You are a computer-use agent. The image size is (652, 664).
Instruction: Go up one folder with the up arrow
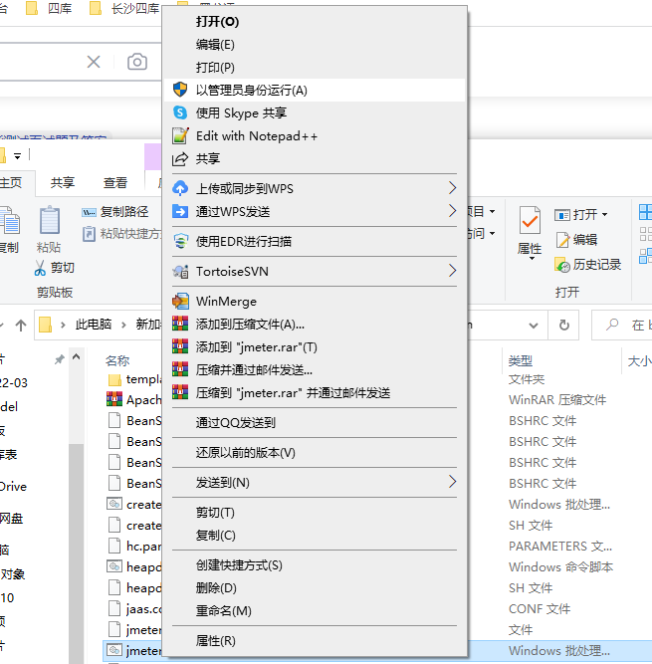(x=21, y=326)
